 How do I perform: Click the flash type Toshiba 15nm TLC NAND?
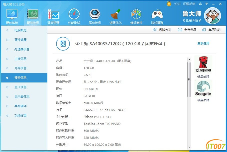click(102, 124)
